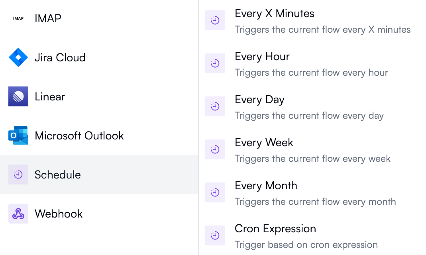Select the Cron Expression trigger title
This screenshot has height=255, width=426.
pos(275,229)
